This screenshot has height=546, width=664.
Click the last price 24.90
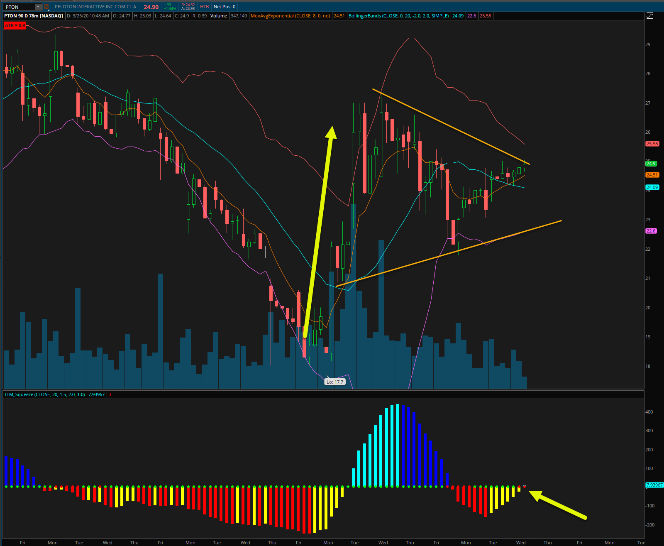(151, 7)
